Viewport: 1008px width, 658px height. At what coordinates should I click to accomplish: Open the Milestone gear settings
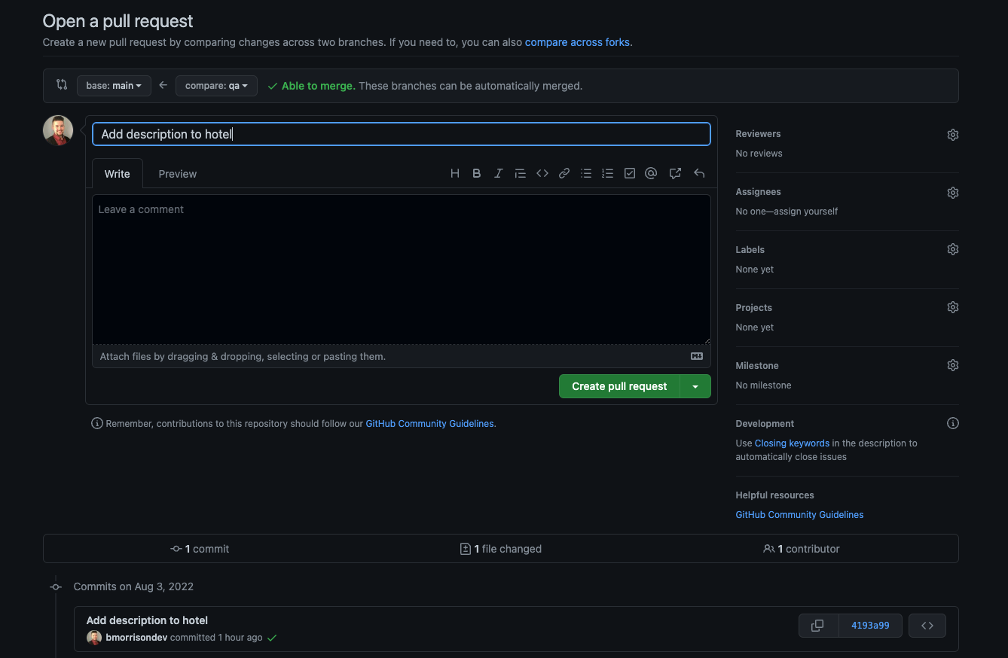pos(952,365)
